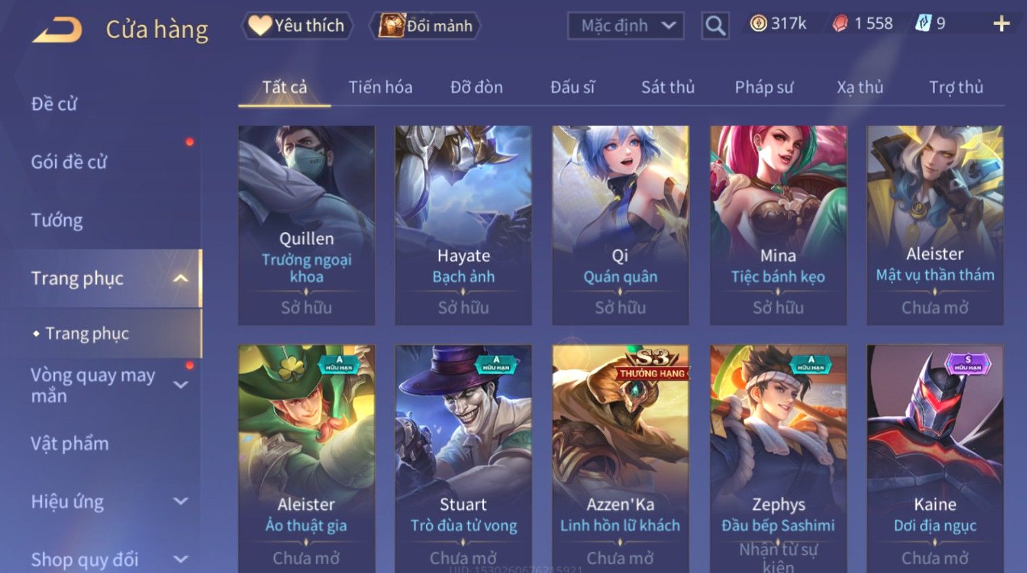Collapse the Trang phục sidebar section
Screen dimensions: 1027x573
point(181,278)
